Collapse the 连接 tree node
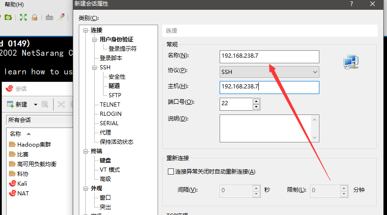Screen dimensions: 387x215 click(86, 30)
